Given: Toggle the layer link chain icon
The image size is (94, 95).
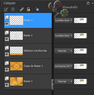Looking at the screenshot, I should point(22,9).
